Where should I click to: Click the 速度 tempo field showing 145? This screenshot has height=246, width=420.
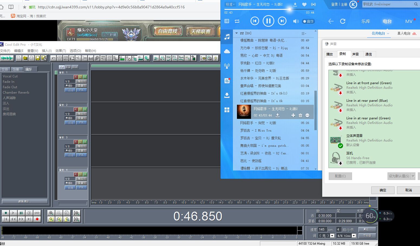coord(322,229)
